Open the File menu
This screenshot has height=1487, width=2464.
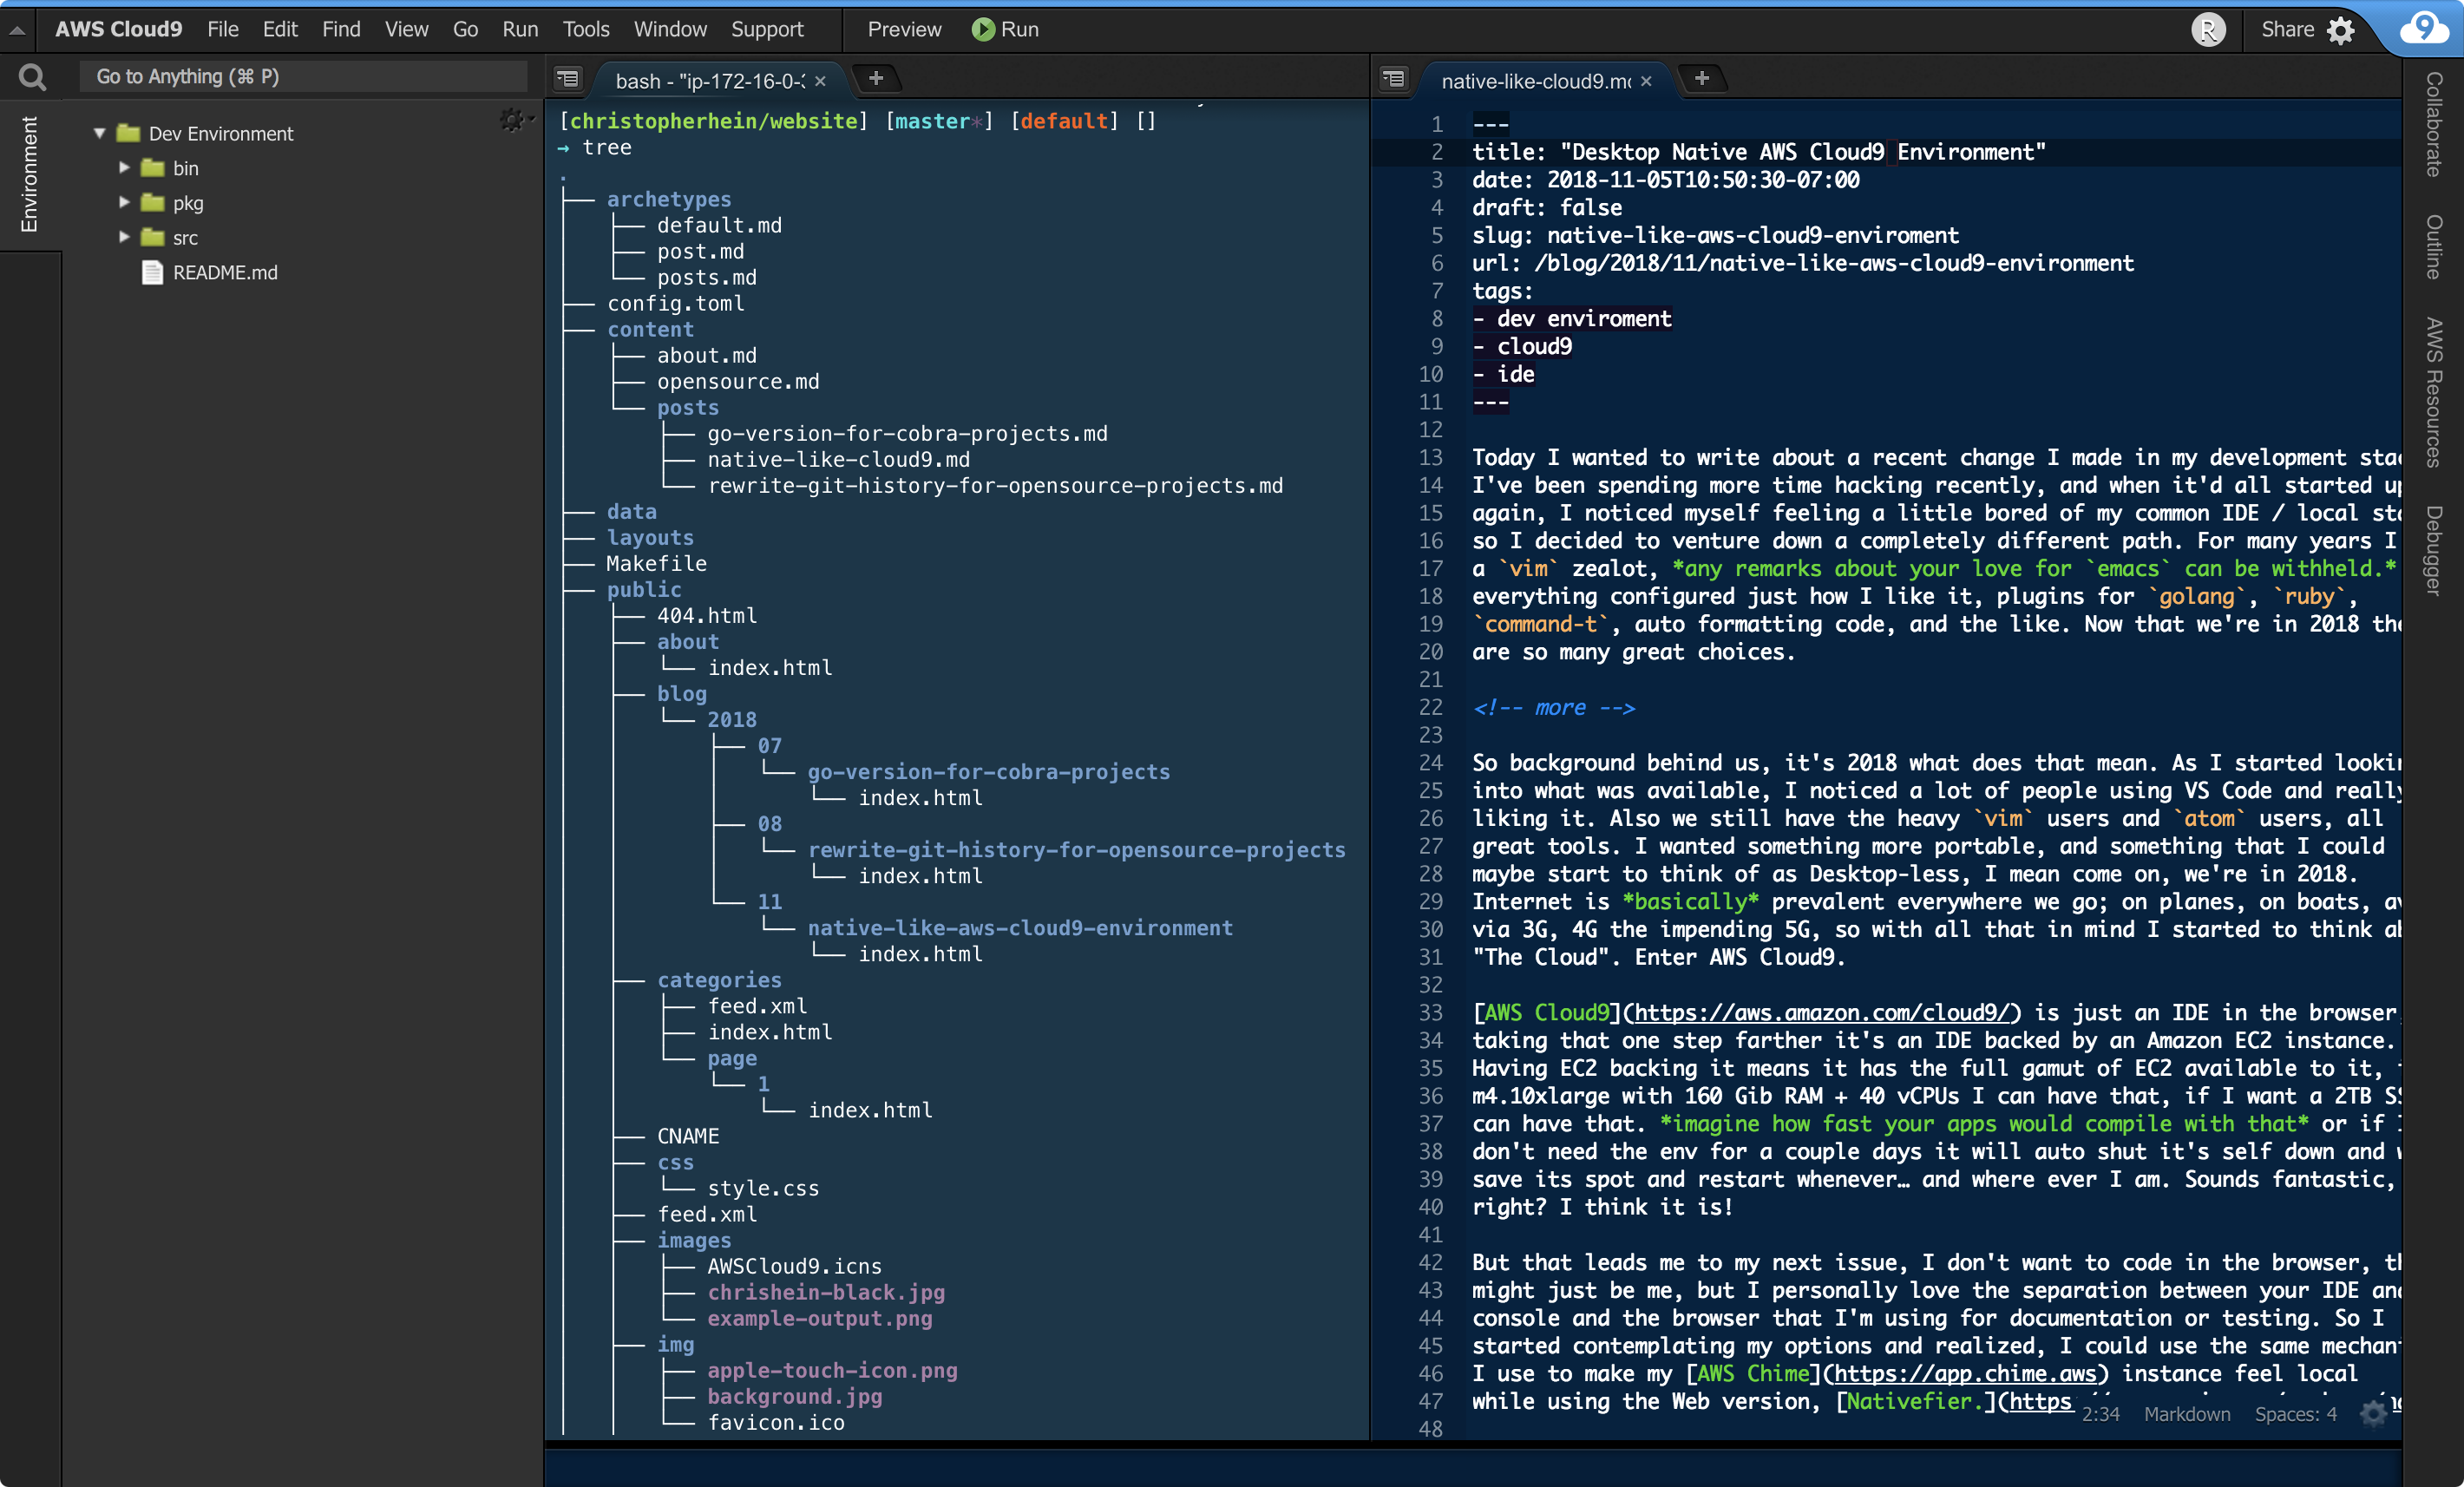(223, 30)
